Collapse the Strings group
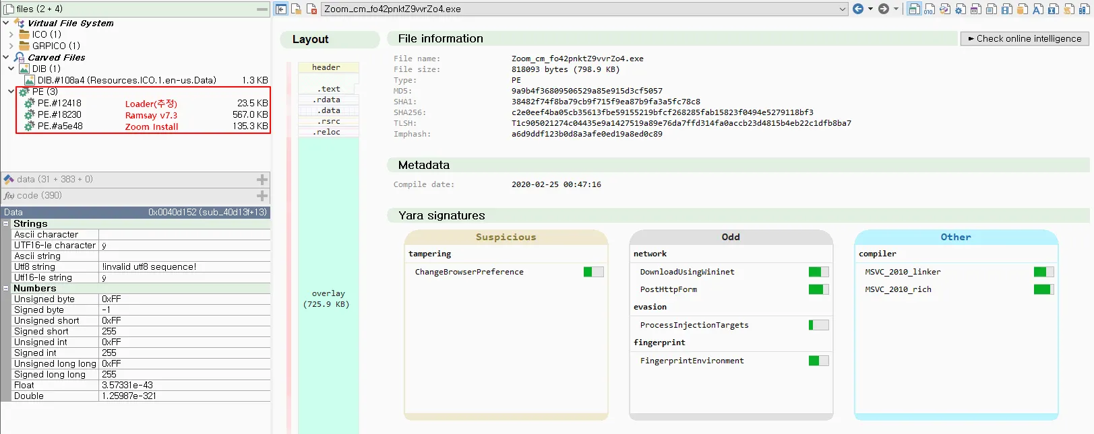1094x434 pixels. [6, 223]
